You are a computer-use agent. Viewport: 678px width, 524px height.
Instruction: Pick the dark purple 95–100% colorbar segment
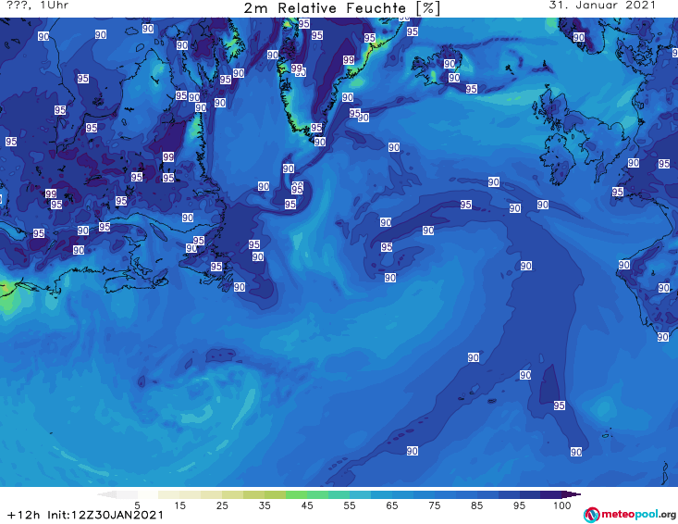(x=551, y=494)
